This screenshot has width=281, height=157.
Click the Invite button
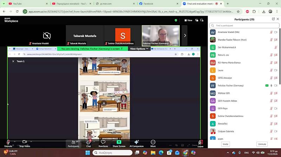(225, 144)
